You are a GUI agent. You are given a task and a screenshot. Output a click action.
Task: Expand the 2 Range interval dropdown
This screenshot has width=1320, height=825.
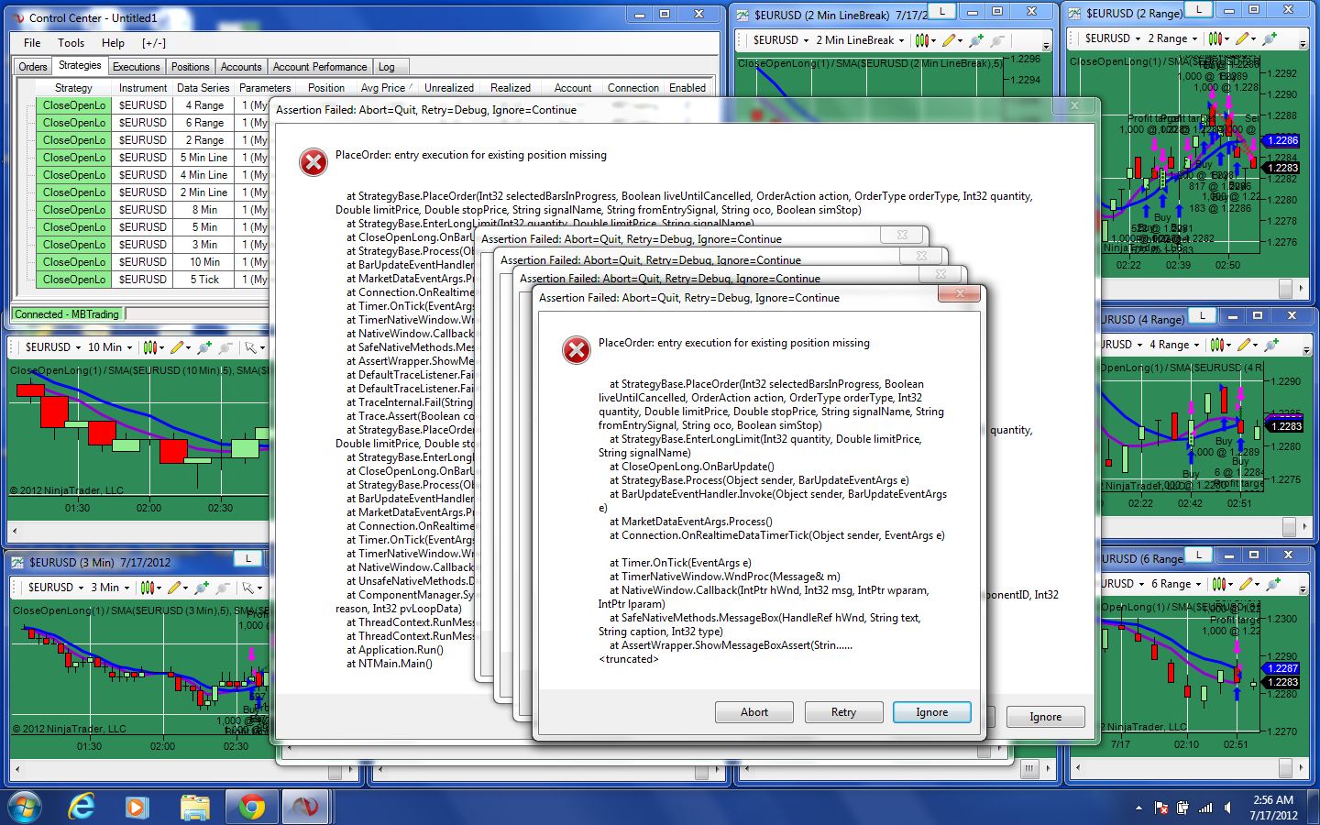tap(1172, 38)
